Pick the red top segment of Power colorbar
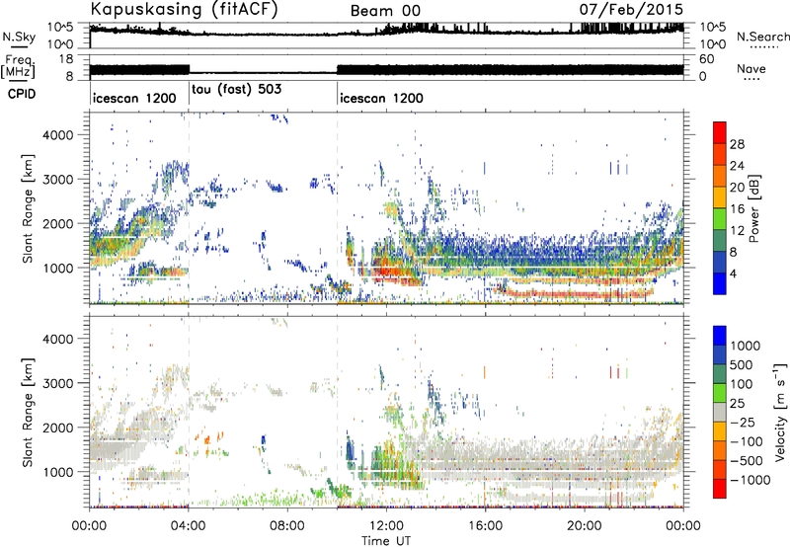The width and height of the screenshot is (790, 547). coord(720,132)
